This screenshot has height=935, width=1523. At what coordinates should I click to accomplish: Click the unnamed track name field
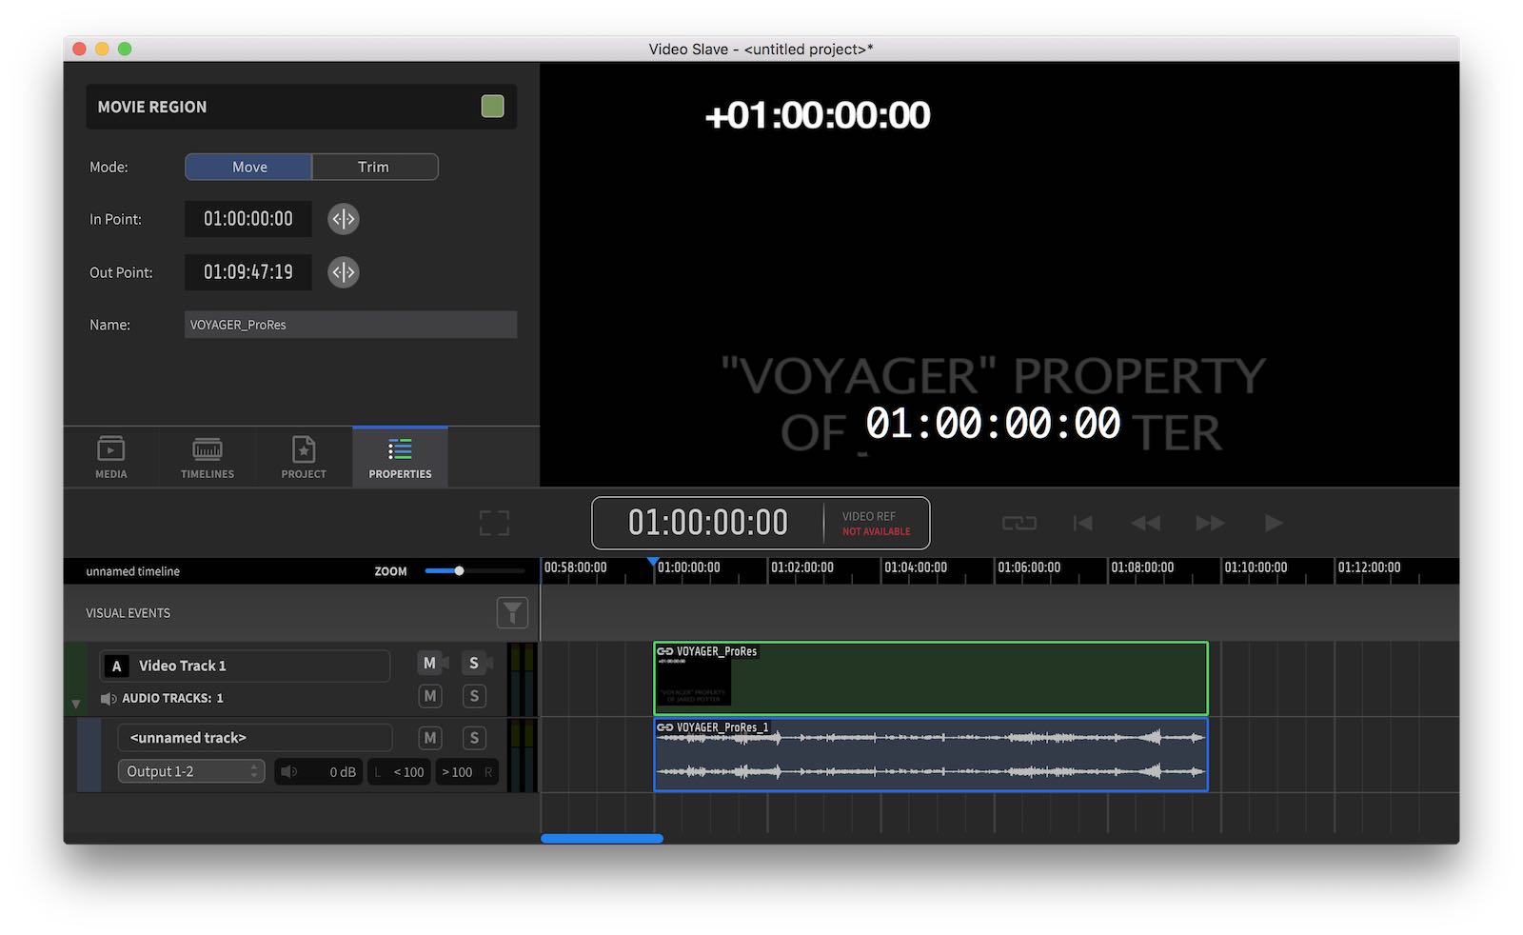pyautogui.click(x=255, y=738)
